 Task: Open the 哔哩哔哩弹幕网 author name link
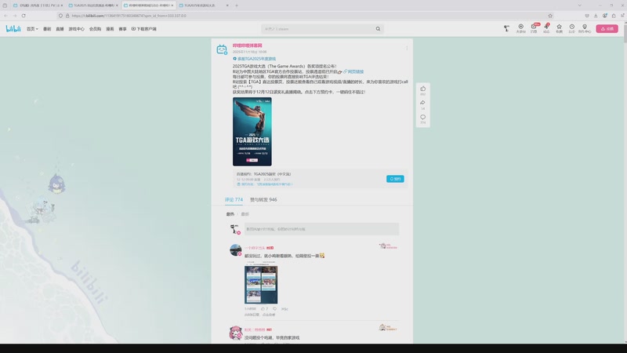click(248, 45)
